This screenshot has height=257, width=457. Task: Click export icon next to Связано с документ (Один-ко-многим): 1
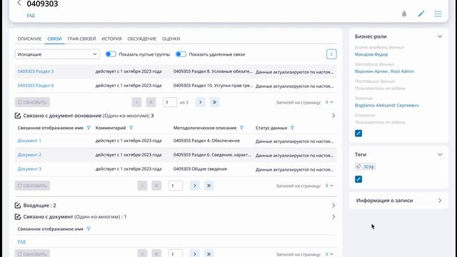(x=17, y=217)
